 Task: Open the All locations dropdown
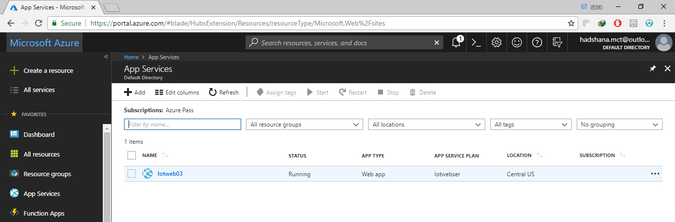pos(426,125)
